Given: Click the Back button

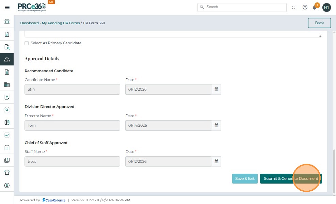Looking at the screenshot, I should tap(319, 23).
